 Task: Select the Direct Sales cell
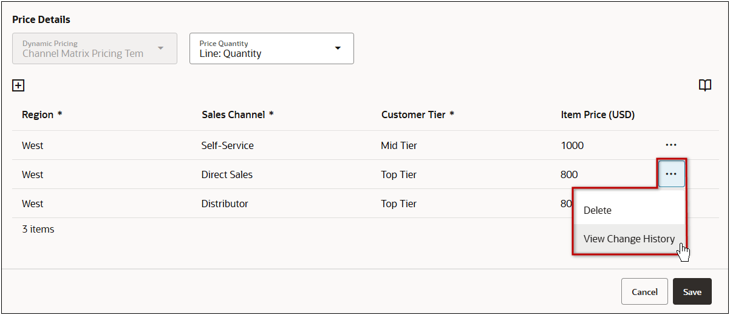(227, 174)
